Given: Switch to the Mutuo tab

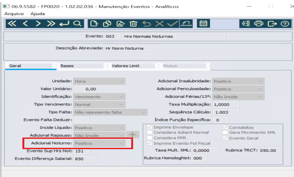Looking at the screenshot, I should click(x=184, y=66).
